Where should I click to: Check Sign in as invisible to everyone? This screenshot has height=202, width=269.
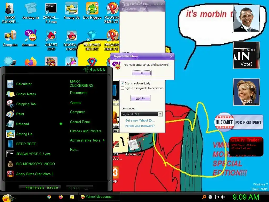pyautogui.click(x=122, y=88)
